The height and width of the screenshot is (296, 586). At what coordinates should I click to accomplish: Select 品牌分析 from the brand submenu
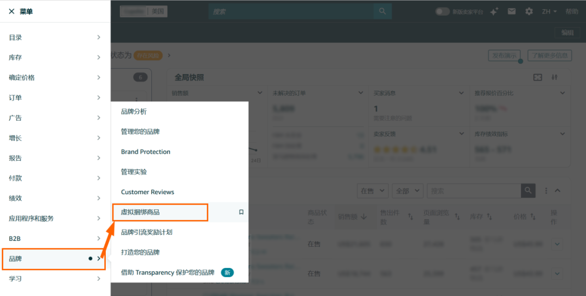134,111
